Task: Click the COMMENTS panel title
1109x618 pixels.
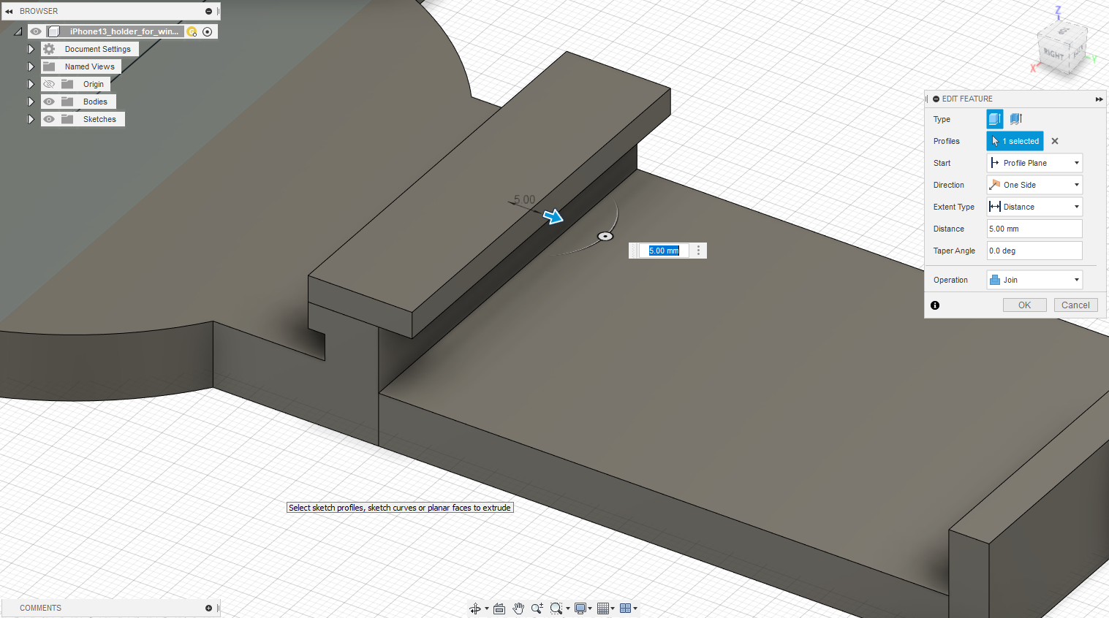Action: [x=40, y=608]
